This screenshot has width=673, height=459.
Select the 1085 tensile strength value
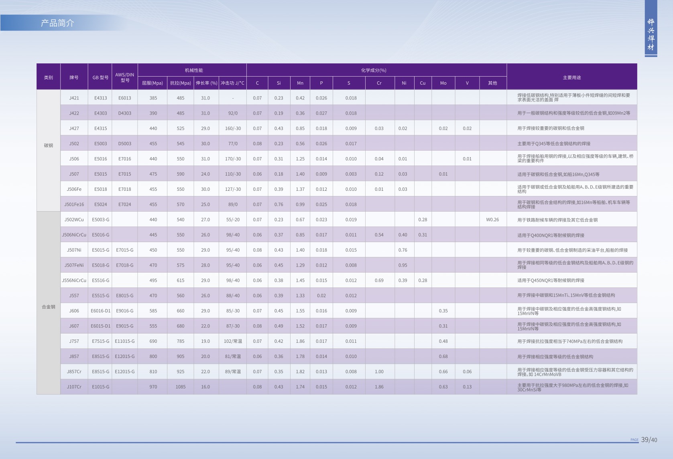(181, 387)
